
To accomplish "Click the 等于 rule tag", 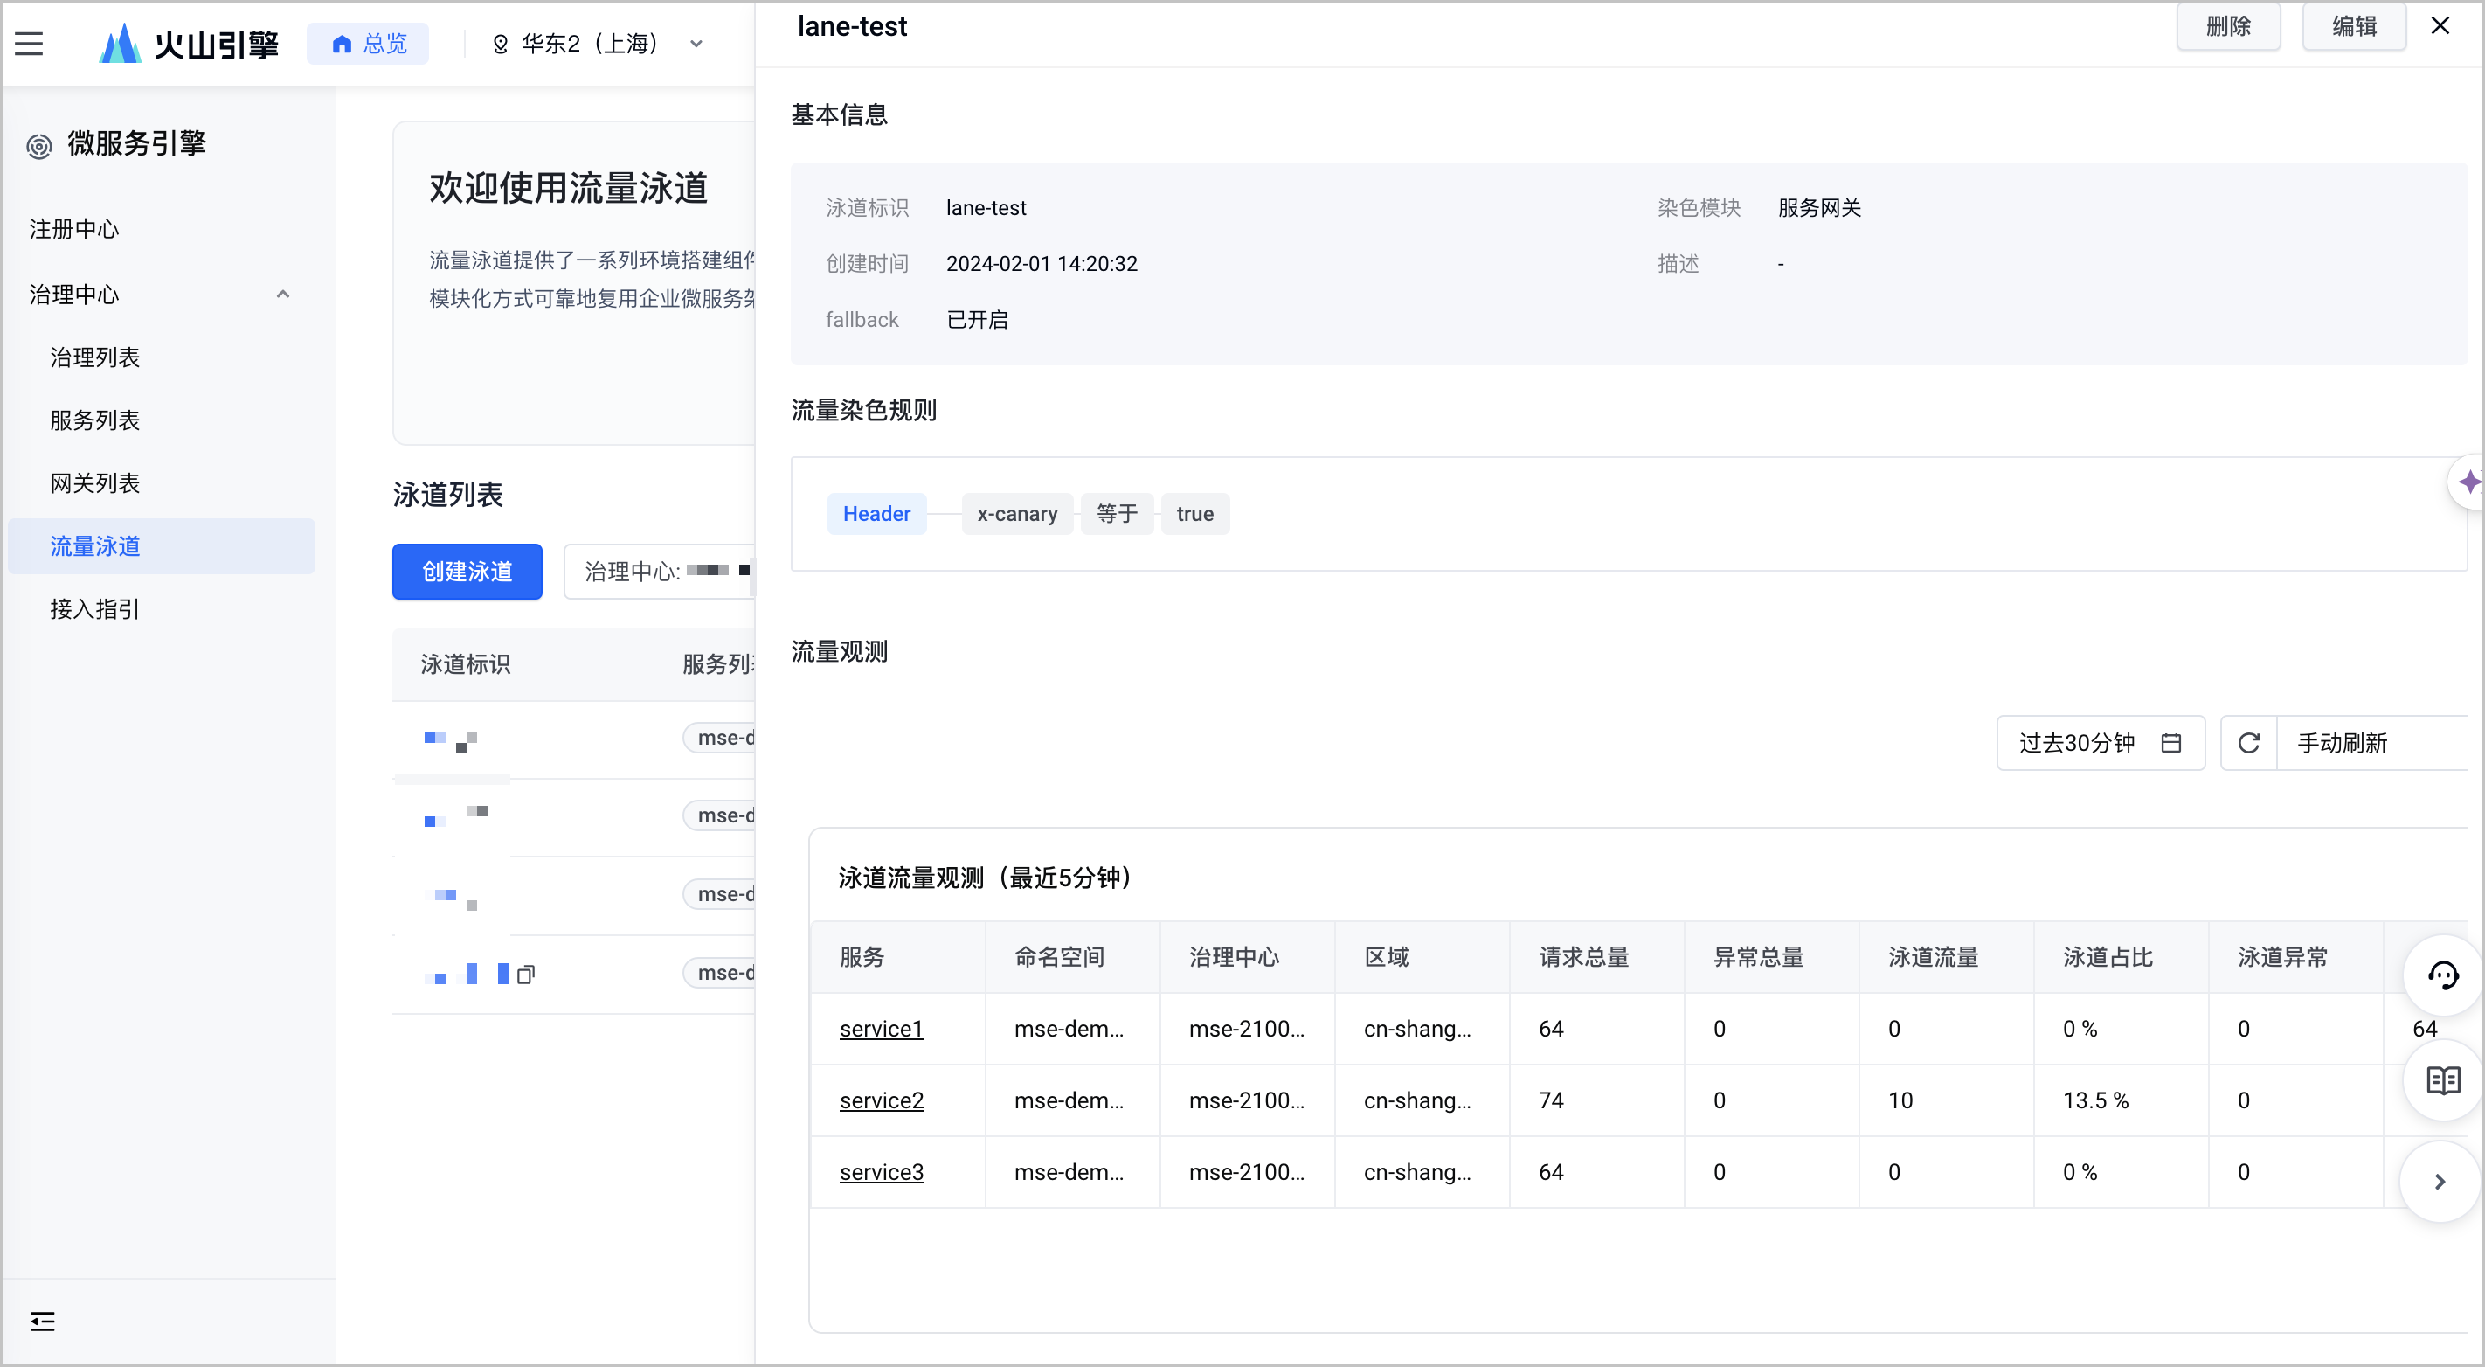I will tap(1116, 513).
